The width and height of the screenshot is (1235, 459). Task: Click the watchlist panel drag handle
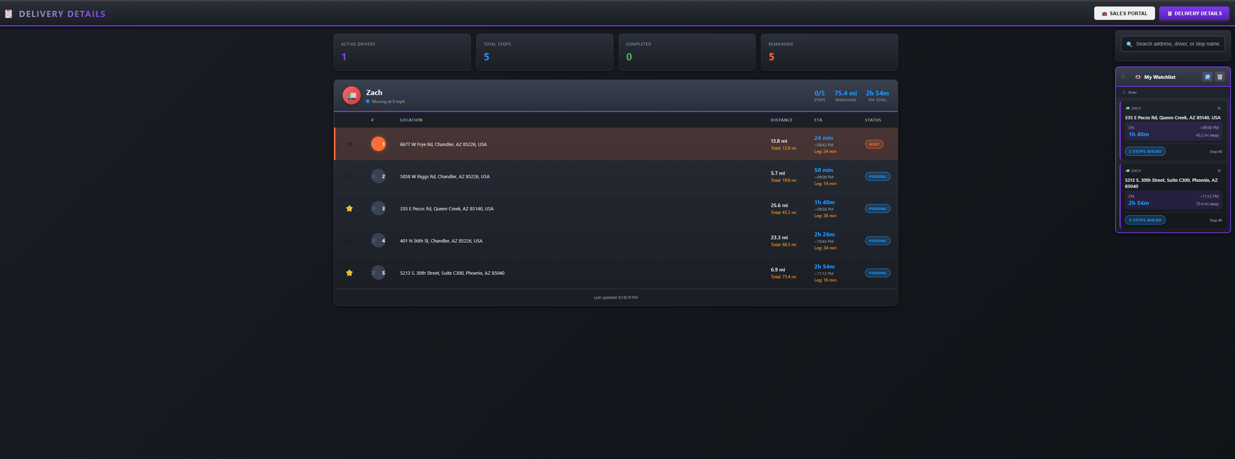(1123, 77)
